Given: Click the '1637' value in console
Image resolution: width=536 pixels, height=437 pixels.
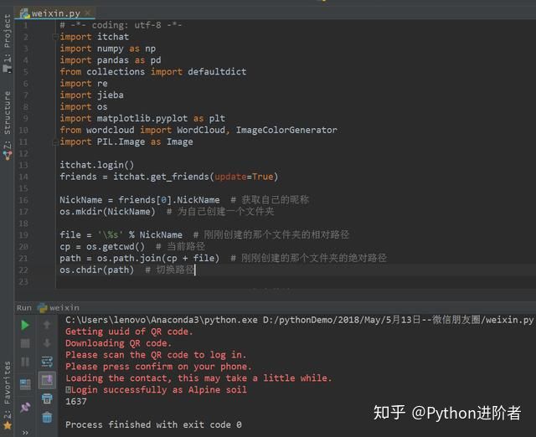Looking at the screenshot, I should 76,401.
